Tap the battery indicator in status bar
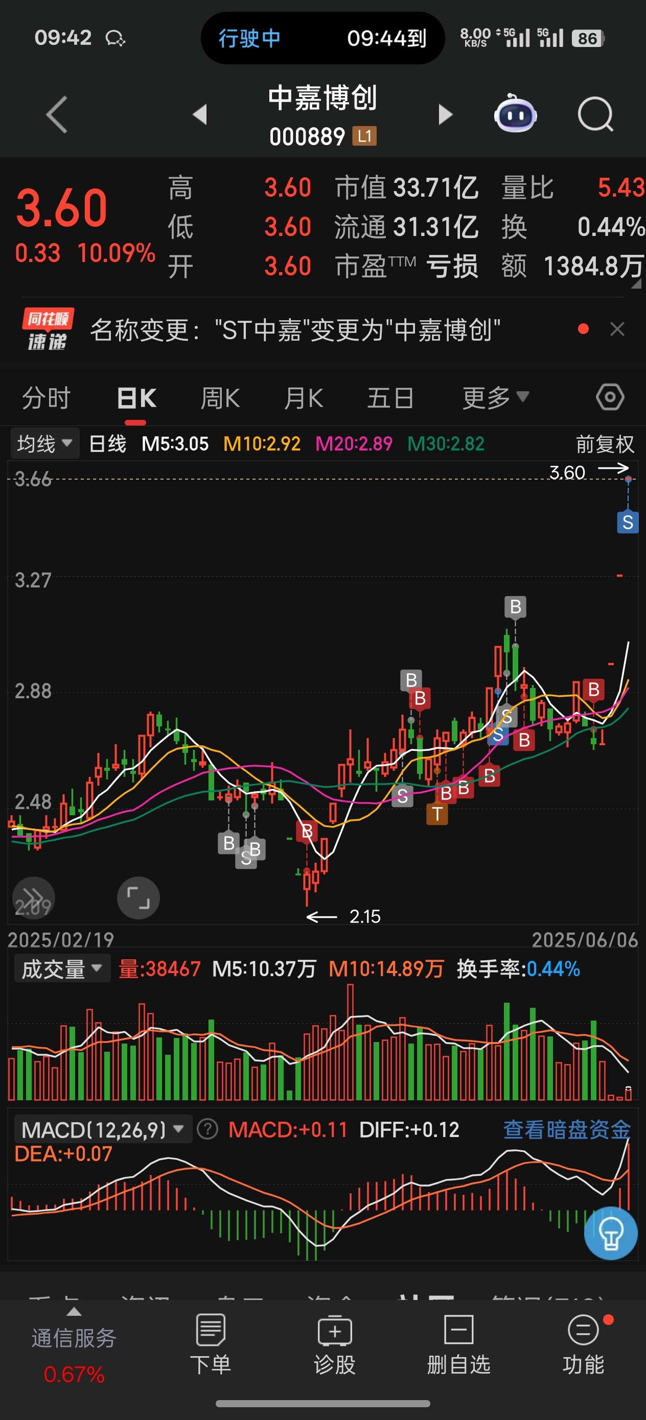Viewport: 646px width, 1420px height. [x=588, y=38]
